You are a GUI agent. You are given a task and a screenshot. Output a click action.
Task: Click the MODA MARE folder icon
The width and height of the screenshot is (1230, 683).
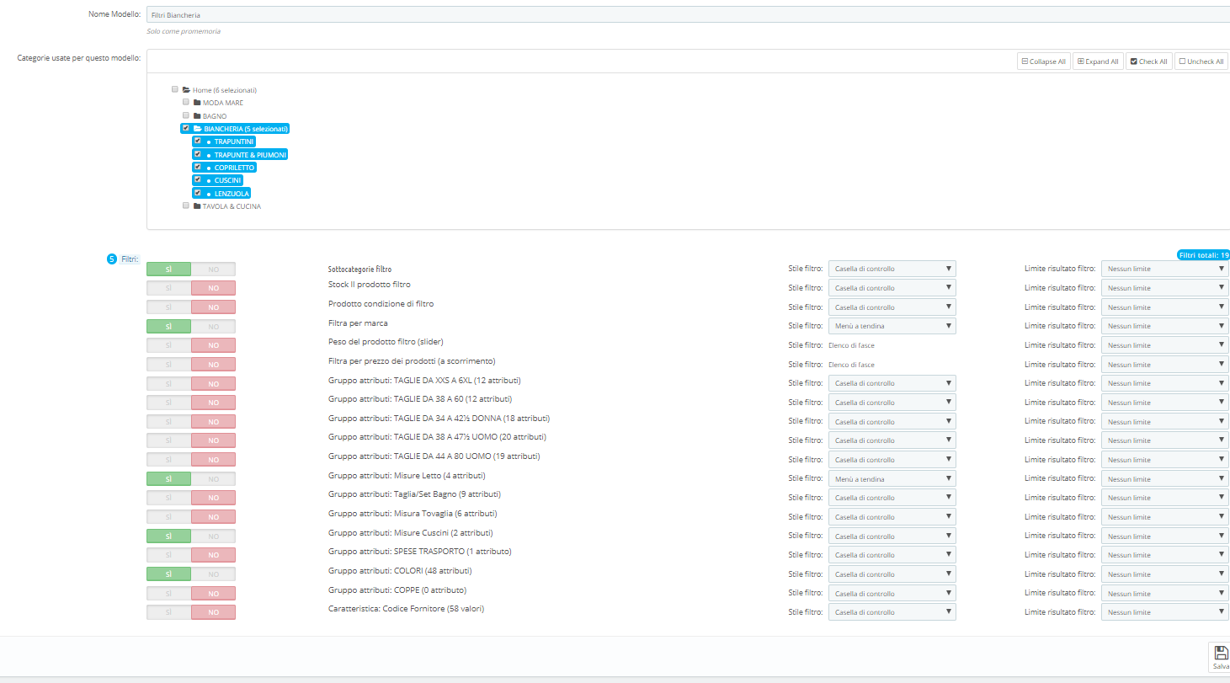click(196, 103)
